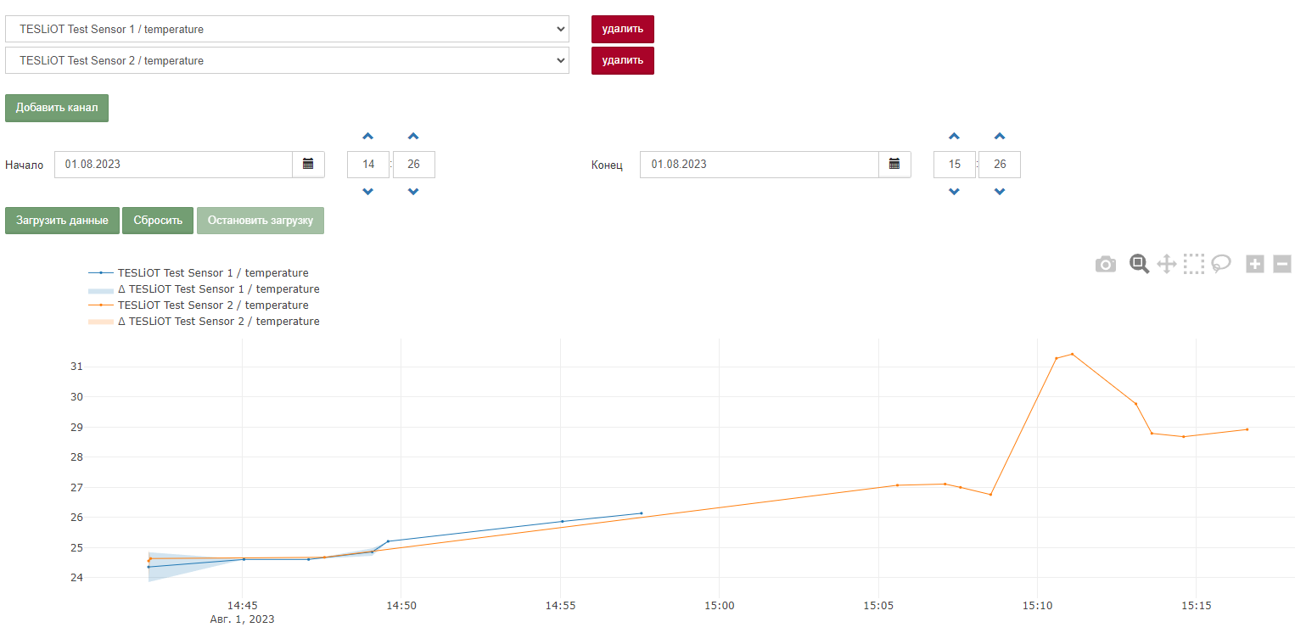The image size is (1295, 633).
Task: Increase the end hour with up chevron
Action: (x=954, y=137)
